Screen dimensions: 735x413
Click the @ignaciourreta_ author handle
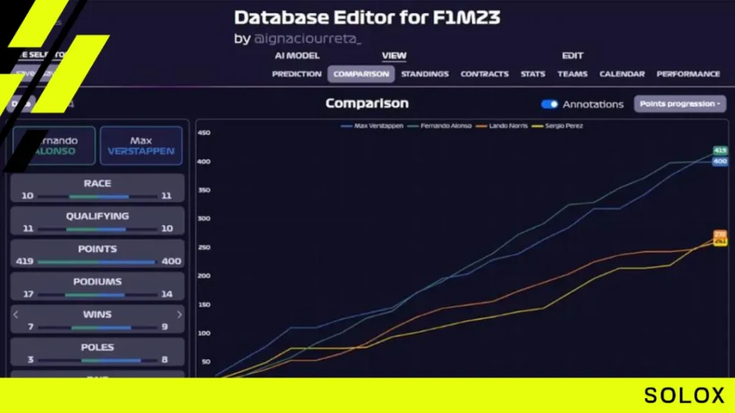tap(307, 39)
